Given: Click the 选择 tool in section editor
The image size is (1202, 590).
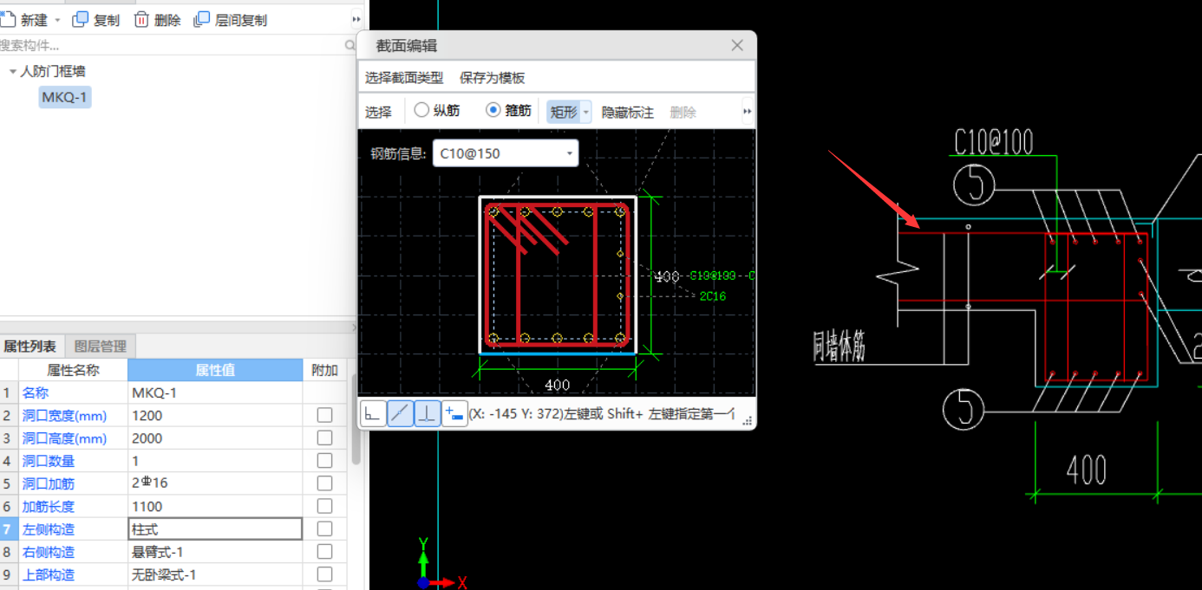Looking at the screenshot, I should click(x=378, y=112).
